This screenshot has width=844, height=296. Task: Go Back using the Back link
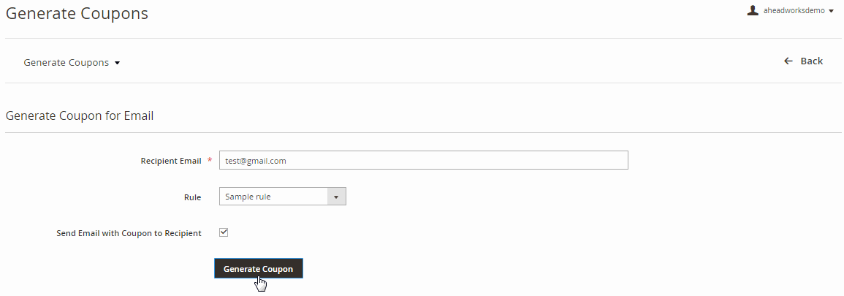point(803,61)
